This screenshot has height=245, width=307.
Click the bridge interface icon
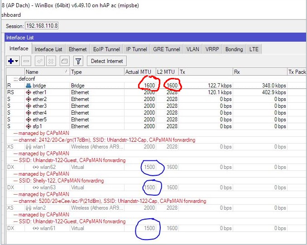29,86
